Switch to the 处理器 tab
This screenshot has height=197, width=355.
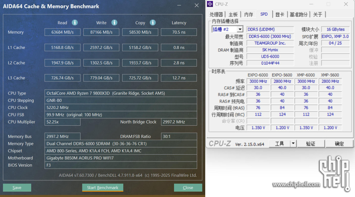tap(216, 14)
